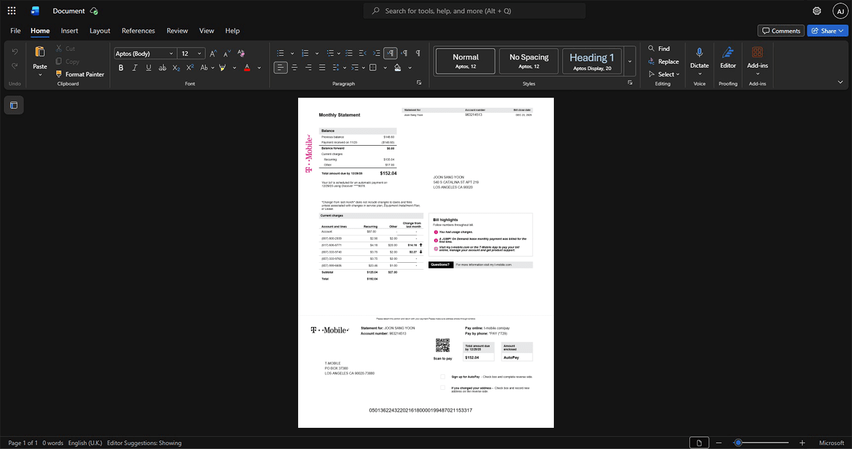Align paragraph to the right
Screen dimensions: 852x449
pyautogui.click(x=308, y=67)
